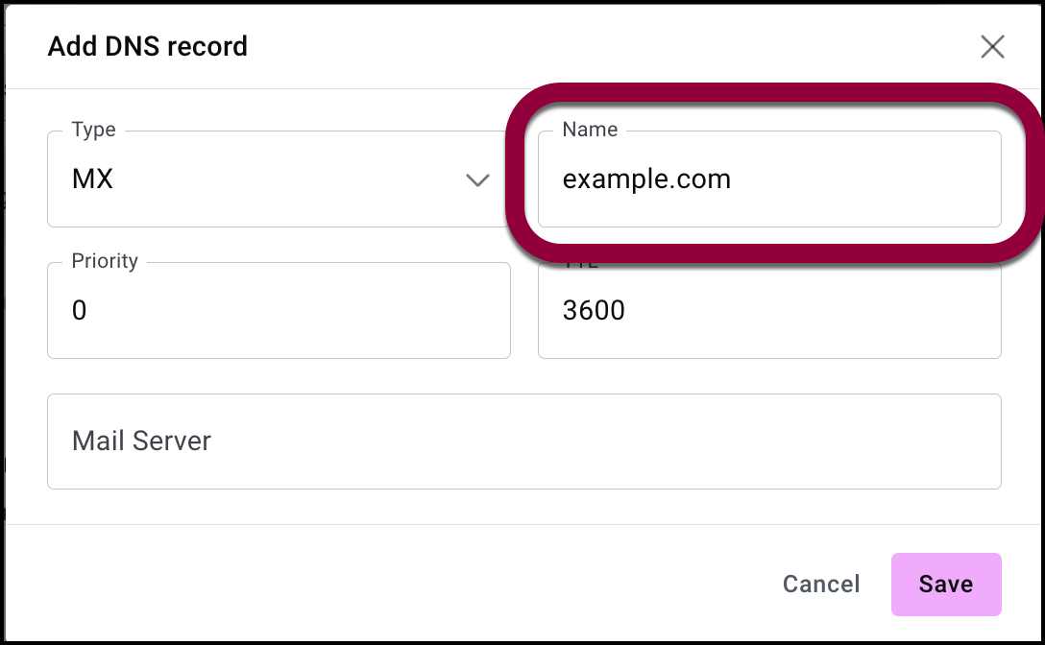Click the 0 value in Priority

point(80,311)
